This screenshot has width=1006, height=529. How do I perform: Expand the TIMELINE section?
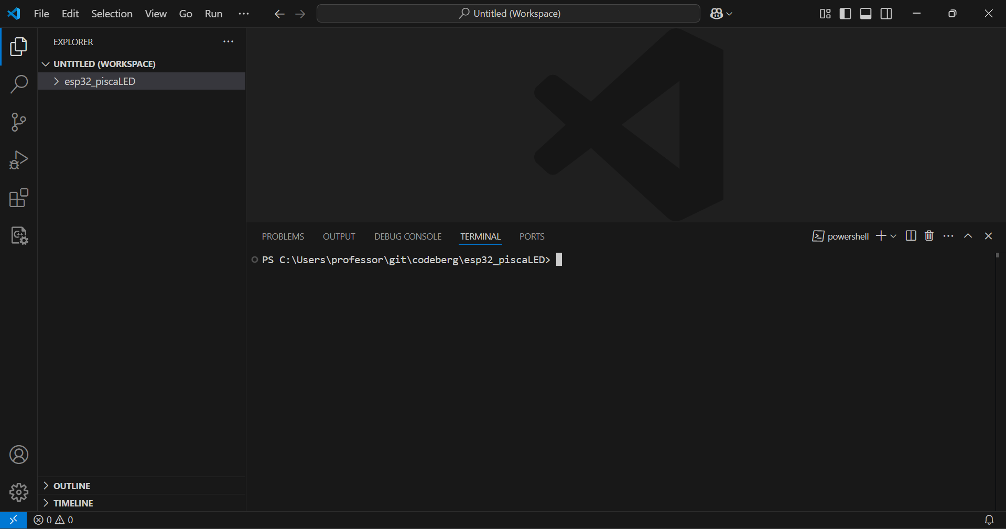tap(142, 503)
